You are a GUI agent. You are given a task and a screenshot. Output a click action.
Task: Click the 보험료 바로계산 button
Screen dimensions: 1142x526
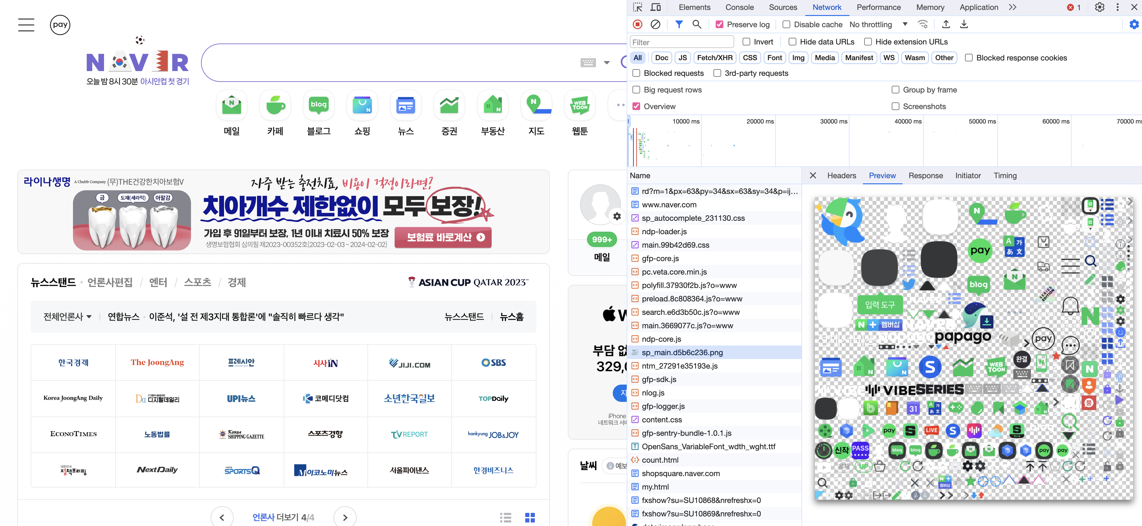click(443, 237)
